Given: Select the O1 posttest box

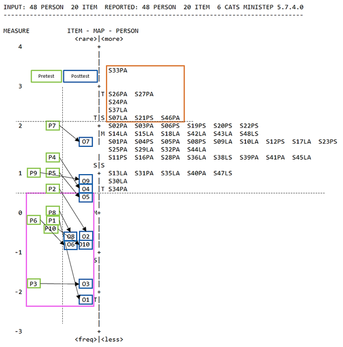Looking at the screenshot, I should pos(86,300).
